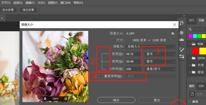The image size is (206, 105).
Task: Toggle the constrain proportions chain link
Action: click(x=102, y=61)
